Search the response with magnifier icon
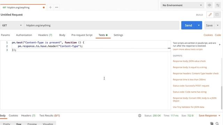223x125 pixels. (217, 124)
